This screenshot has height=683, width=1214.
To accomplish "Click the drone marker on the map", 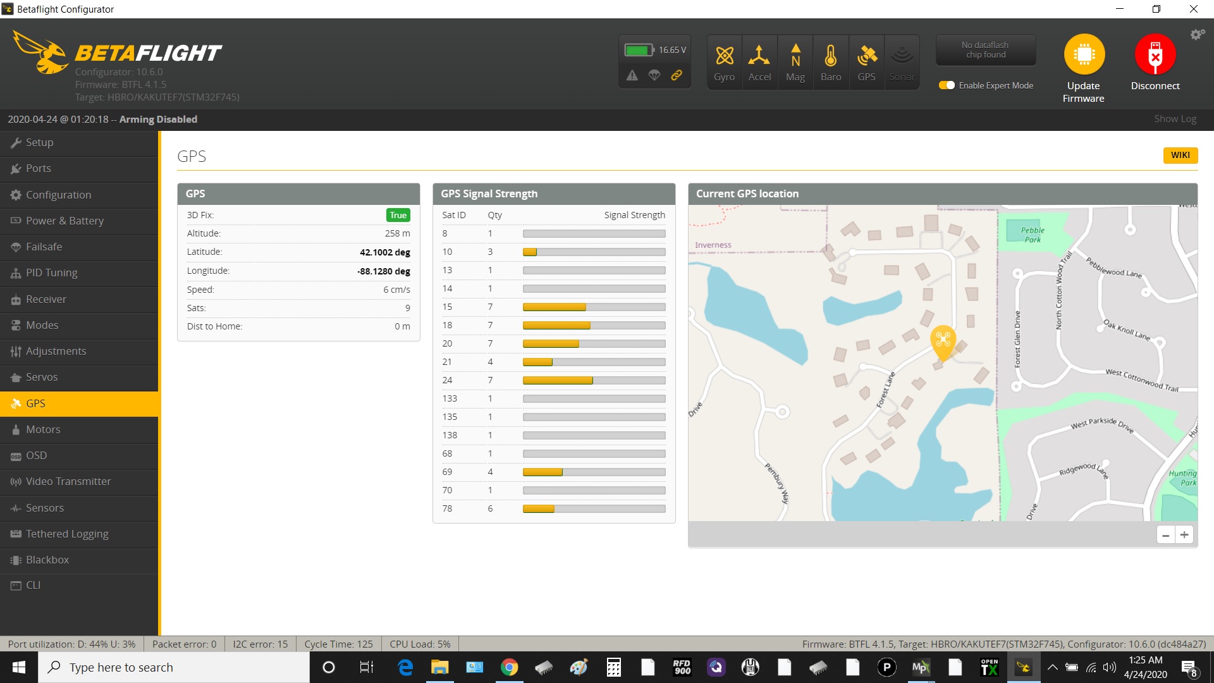I will [x=943, y=342].
